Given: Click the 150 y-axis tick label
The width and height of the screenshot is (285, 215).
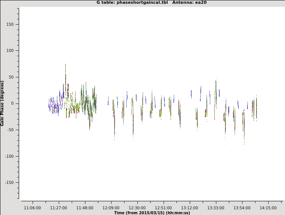Looking at the screenshot, I should click(9, 24).
